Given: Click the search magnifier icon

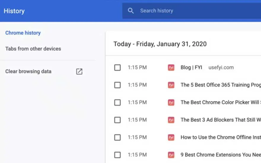Looking at the screenshot, I should 131,11.
